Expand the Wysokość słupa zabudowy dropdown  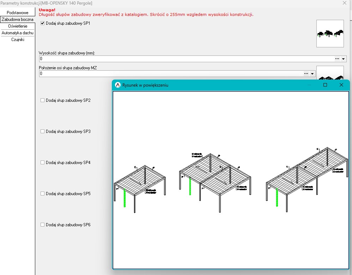pyautogui.click(x=344, y=59)
